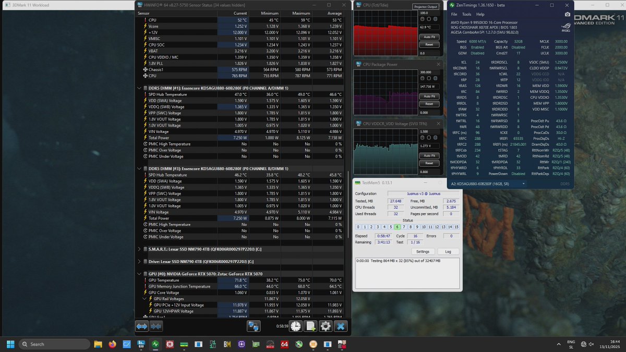Toggle the third graph style square in CPU panel
Screen dimensions: 626x352
point(435,18)
